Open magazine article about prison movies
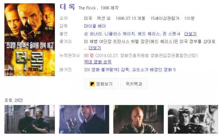This screenshot has height=137, width=220. click(x=130, y=69)
